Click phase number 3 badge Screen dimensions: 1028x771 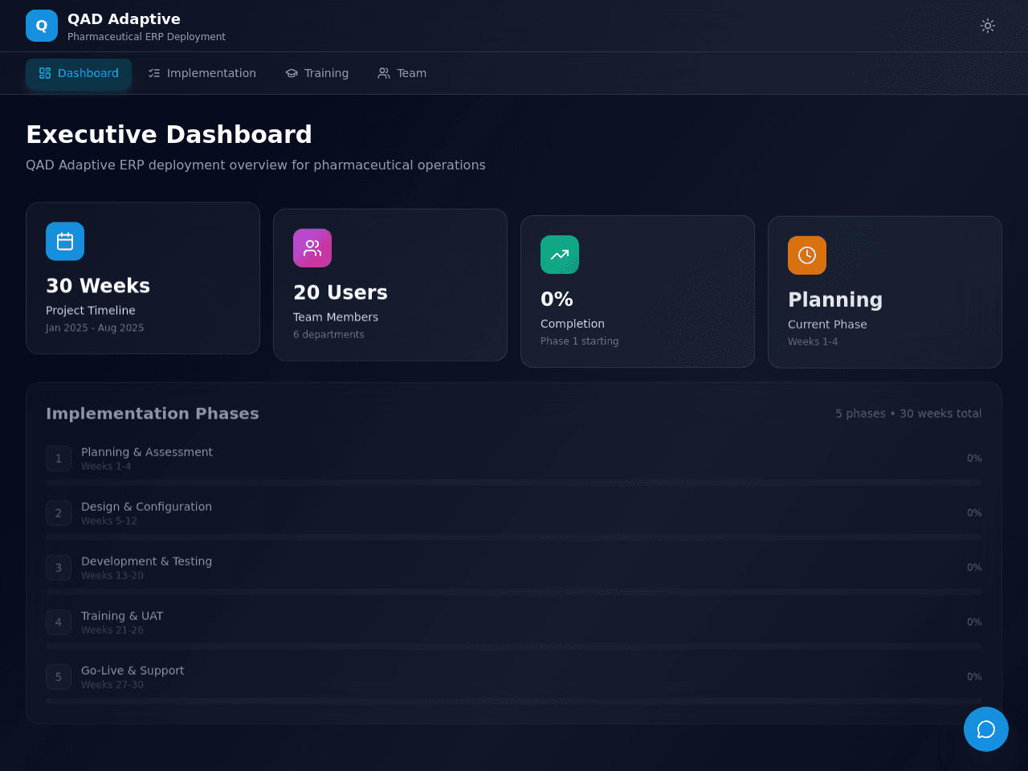(59, 568)
